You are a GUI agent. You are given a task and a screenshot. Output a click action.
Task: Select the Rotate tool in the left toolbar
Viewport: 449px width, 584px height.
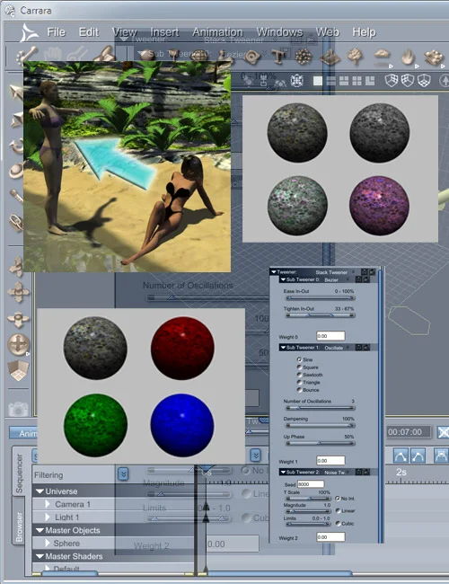[x=16, y=146]
